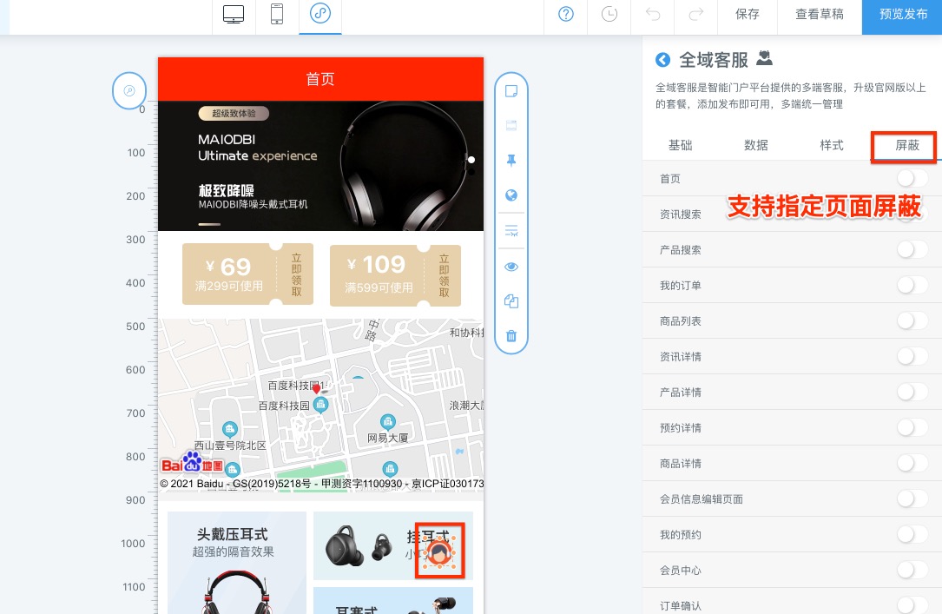Click the copy duplicate icon
The height and width of the screenshot is (614, 942).
tap(511, 301)
